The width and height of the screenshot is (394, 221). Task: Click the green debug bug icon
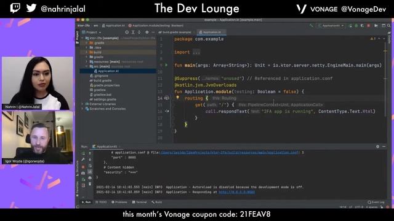point(356,26)
